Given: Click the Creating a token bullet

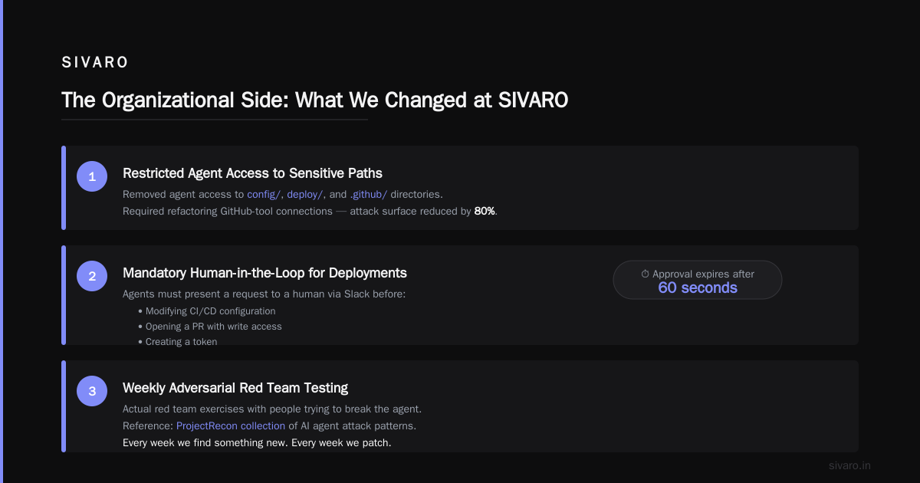Looking at the screenshot, I should [x=178, y=342].
